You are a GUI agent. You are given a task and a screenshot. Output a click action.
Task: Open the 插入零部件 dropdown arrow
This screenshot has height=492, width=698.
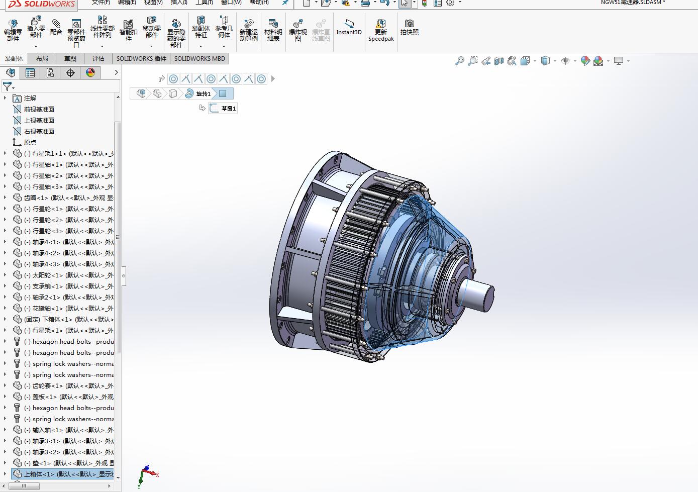(x=36, y=46)
